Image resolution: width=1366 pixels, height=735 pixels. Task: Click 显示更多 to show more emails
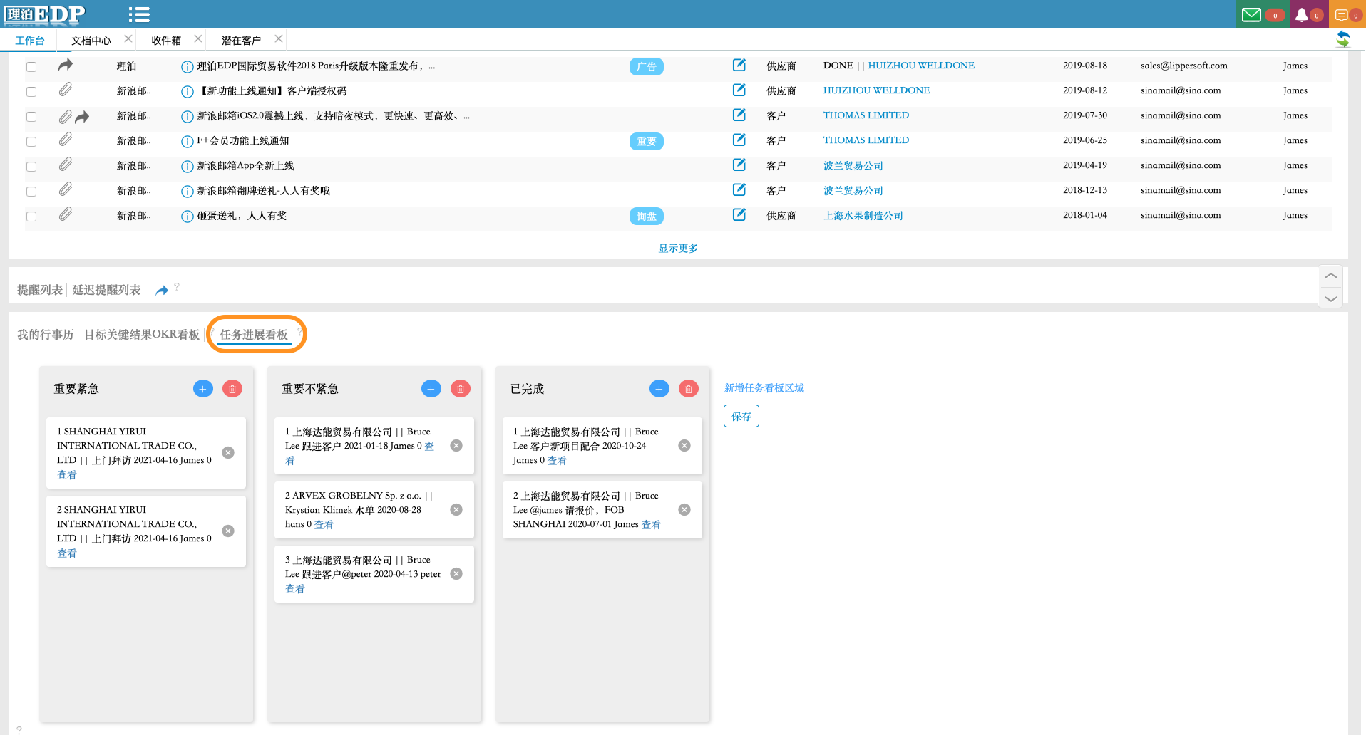[x=677, y=249]
